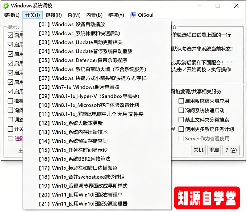Image resolution: width=247 pixels, height=212 pixels.
Task: Click the OlSoul computer icon
Action: (133, 15)
